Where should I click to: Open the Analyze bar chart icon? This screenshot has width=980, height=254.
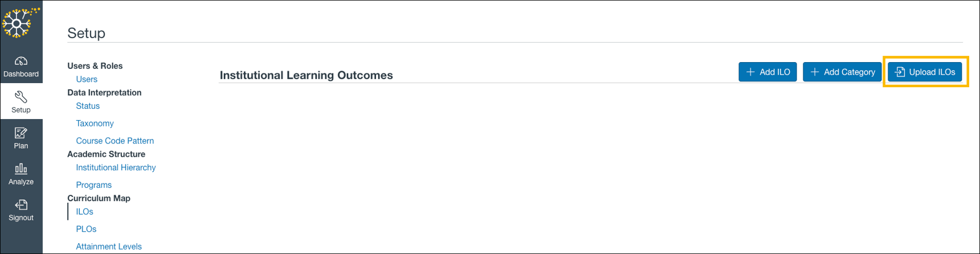pyautogui.click(x=21, y=169)
